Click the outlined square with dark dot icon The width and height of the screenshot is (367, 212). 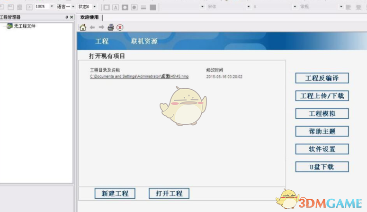134,8
